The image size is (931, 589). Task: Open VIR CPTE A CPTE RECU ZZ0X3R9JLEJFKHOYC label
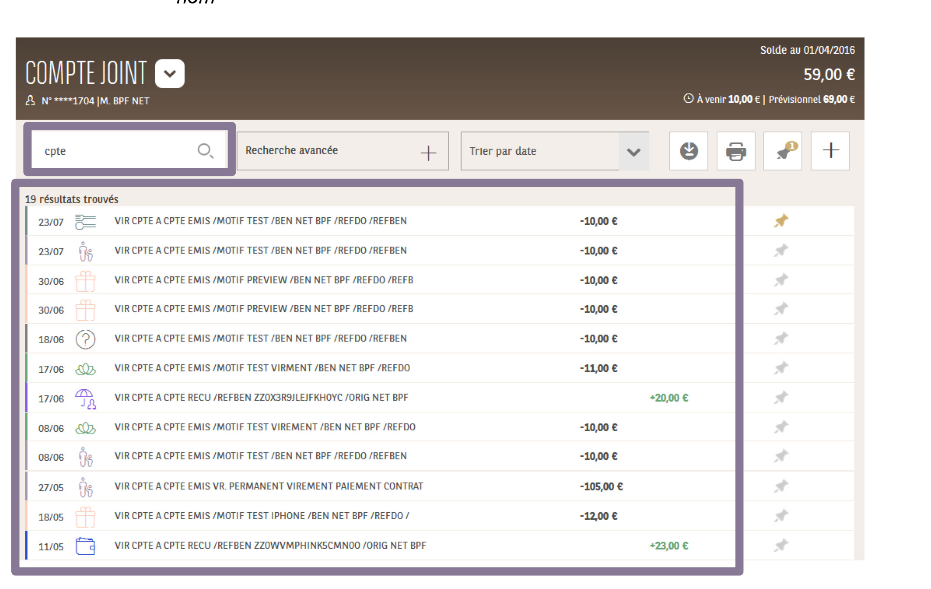(x=261, y=397)
